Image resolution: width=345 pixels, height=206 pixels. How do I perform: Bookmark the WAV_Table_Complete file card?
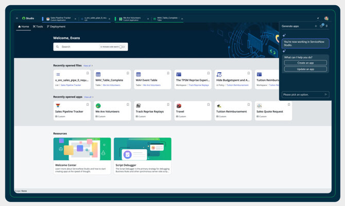click(128, 73)
